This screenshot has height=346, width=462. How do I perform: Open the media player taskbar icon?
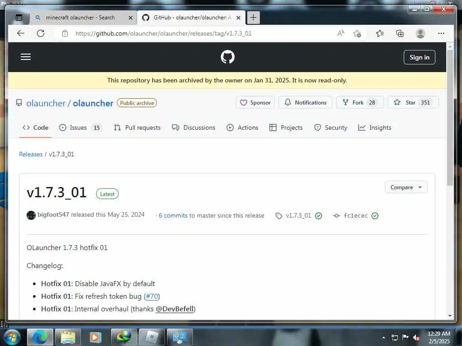click(x=96, y=337)
